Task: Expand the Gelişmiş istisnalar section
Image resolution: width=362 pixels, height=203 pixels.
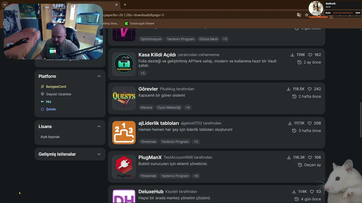Action: [x=99, y=154]
